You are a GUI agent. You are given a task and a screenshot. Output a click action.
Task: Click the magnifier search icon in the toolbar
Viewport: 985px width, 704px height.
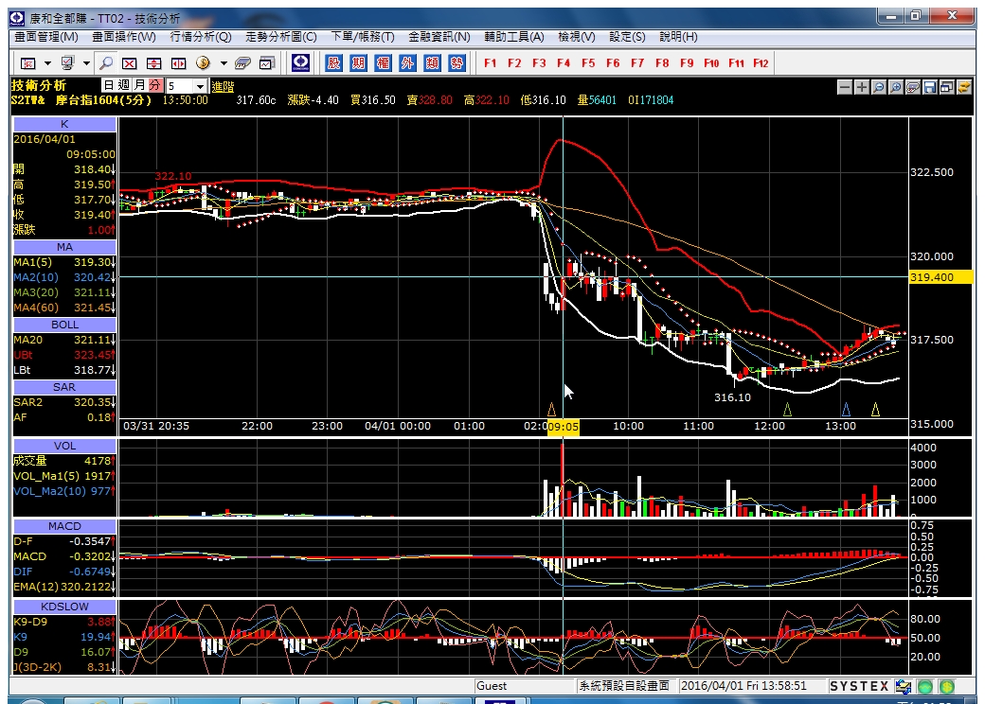107,62
